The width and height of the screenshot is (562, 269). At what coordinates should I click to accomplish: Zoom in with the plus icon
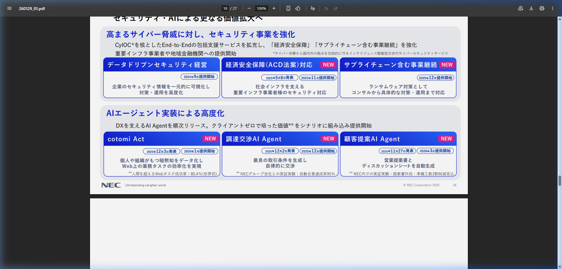click(274, 8)
